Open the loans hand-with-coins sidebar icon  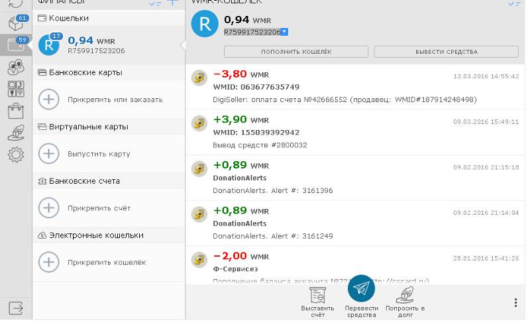click(16, 133)
